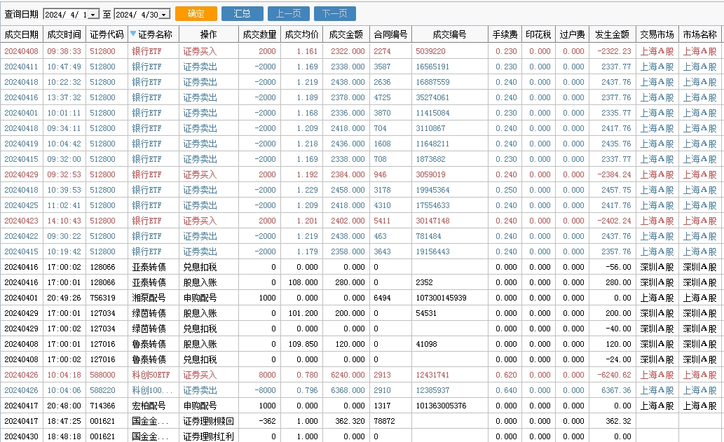This screenshot has height=442, width=724.
Task: Open the end date dropdown calendar
Action: 165,15
